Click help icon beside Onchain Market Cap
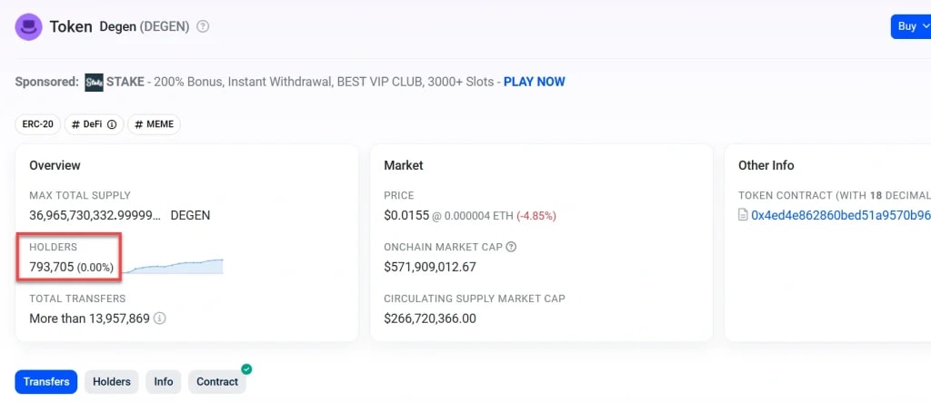Screen dimensions: 931x402 pos(511,247)
